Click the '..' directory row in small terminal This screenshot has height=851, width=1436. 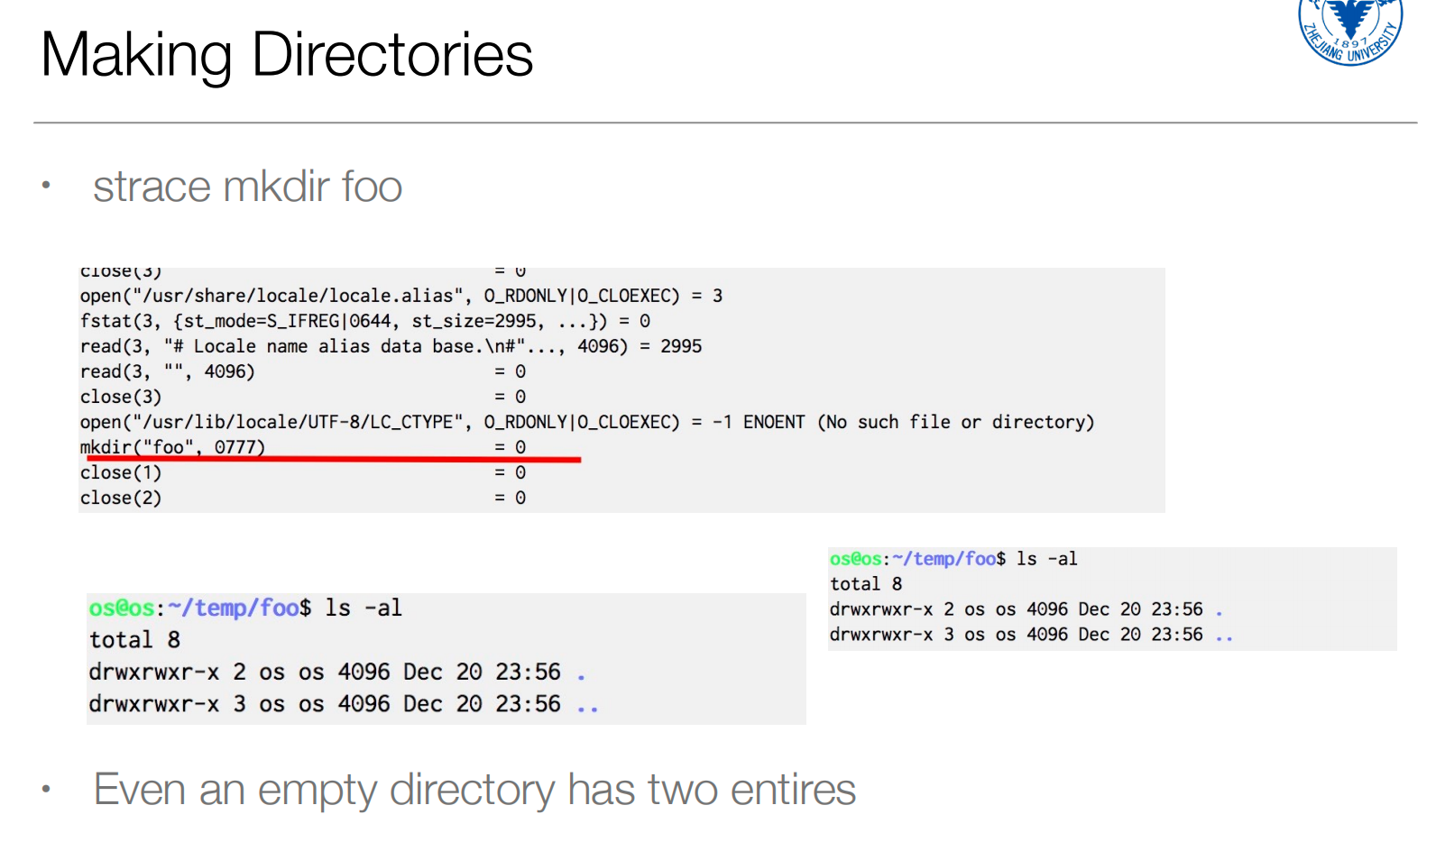(1031, 635)
